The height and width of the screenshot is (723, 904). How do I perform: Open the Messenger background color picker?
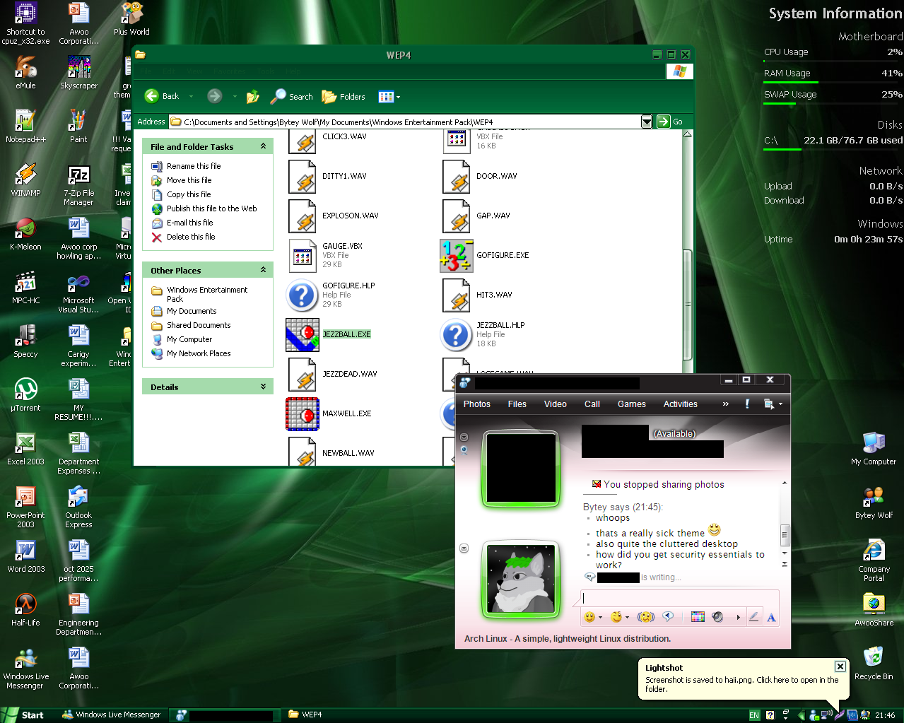[x=698, y=617]
